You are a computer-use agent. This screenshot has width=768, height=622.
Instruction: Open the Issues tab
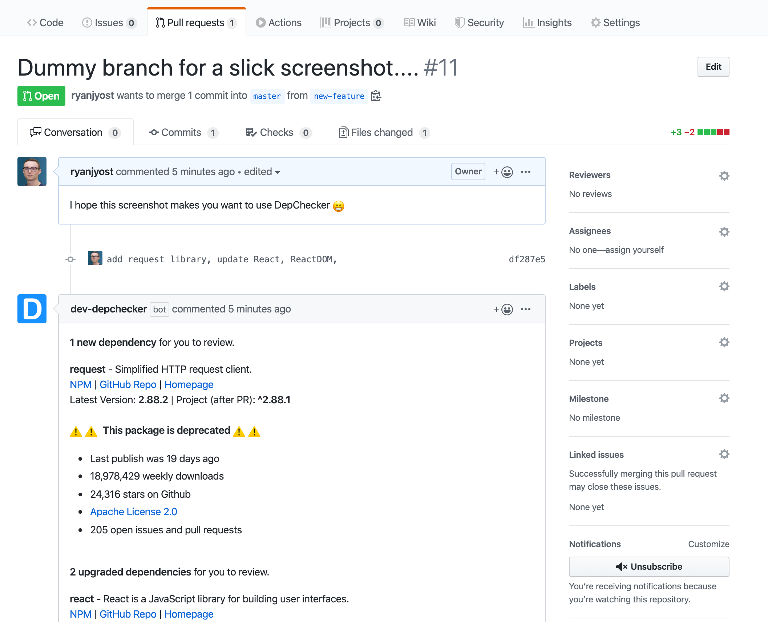point(109,23)
